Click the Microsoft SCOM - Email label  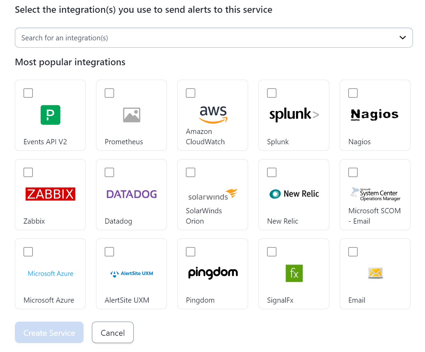pyautogui.click(x=375, y=216)
